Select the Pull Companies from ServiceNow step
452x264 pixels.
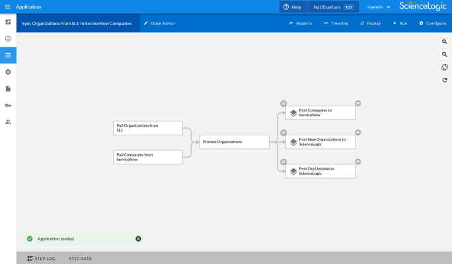coord(148,157)
